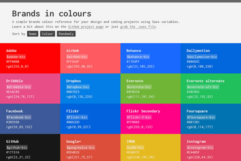Click the Behance brand name
This screenshot has width=241, height=161.
[134, 51]
